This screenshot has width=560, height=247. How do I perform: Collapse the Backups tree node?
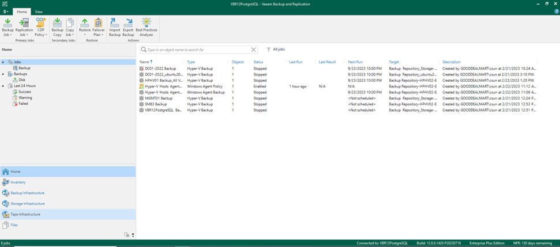click(x=3, y=74)
